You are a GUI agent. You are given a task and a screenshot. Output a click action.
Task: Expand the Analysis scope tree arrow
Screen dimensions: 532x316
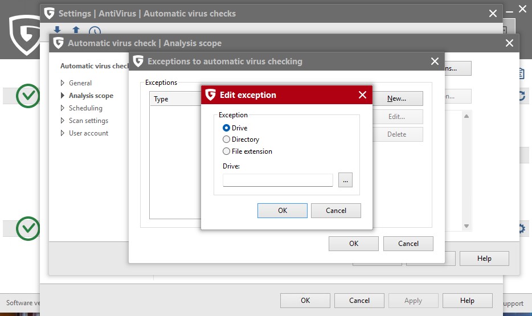point(63,95)
